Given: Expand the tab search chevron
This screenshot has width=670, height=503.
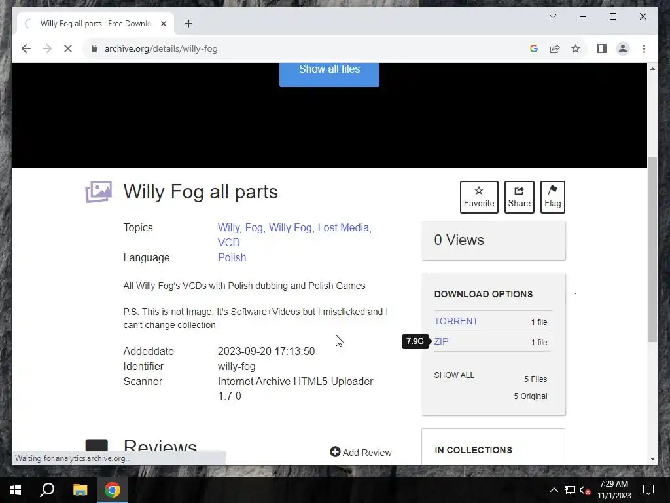Looking at the screenshot, I should pyautogui.click(x=553, y=16).
